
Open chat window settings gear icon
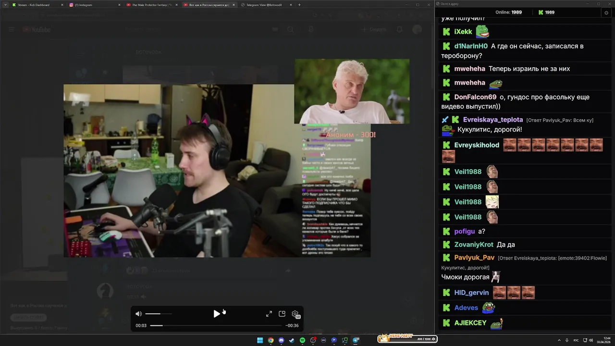(x=606, y=12)
